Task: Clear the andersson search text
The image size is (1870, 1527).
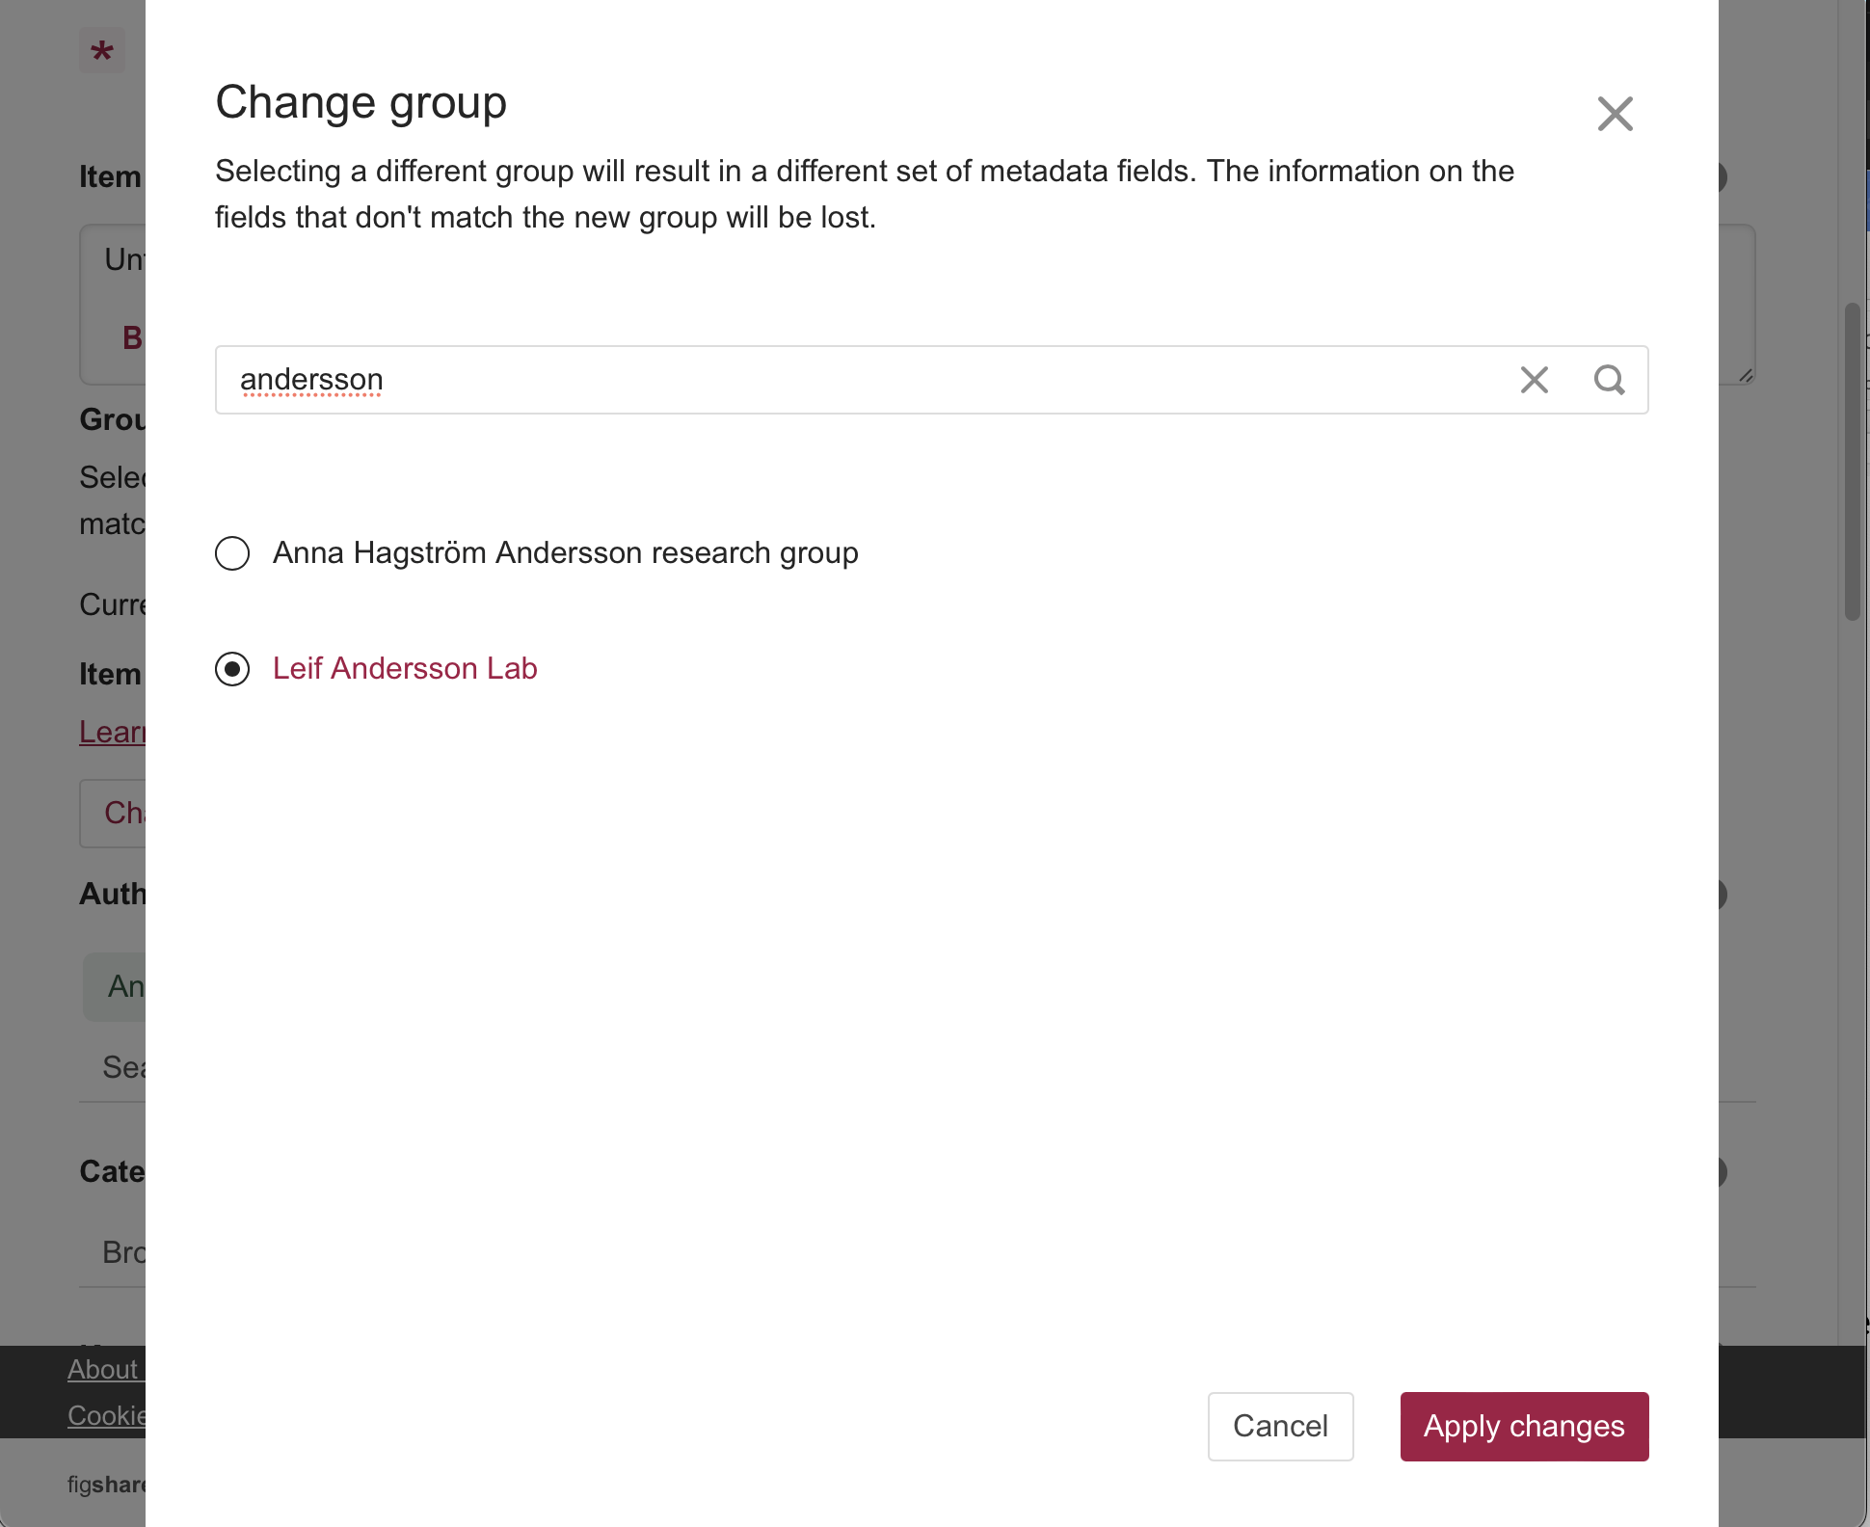Action: 1534,380
